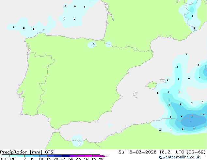This screenshot has height=160, width=207.
Task: Click the legend label '15'
Action: click(48, 159)
